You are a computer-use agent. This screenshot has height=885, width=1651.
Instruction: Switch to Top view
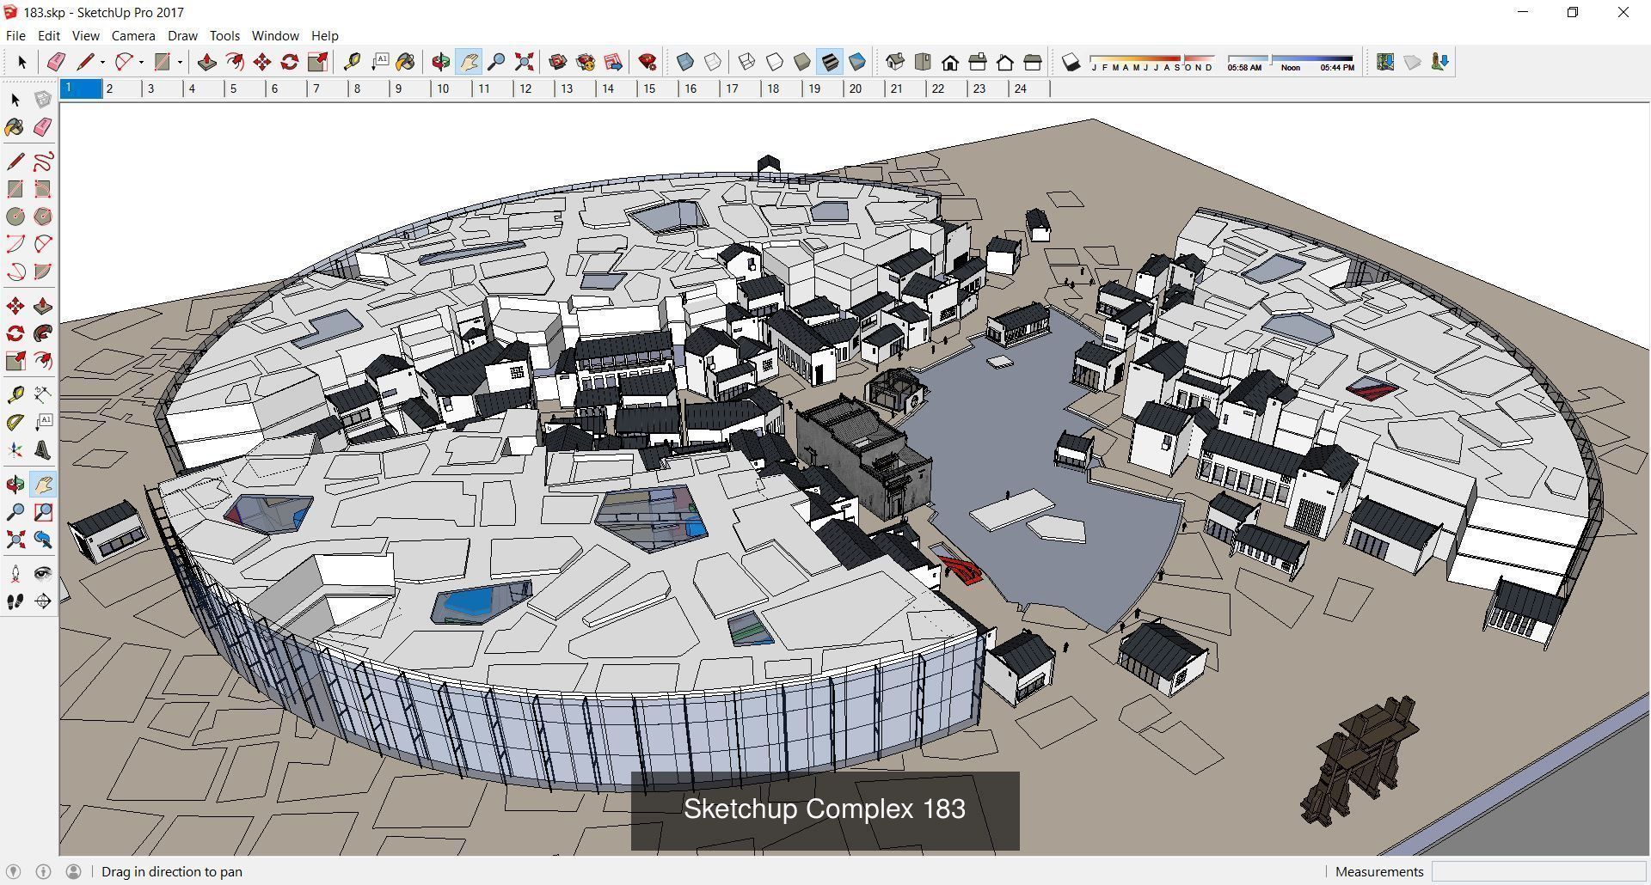pos(923,62)
